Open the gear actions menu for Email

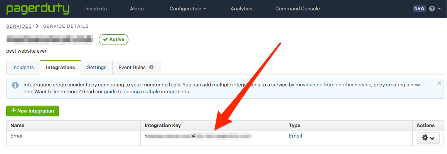[x=428, y=138]
